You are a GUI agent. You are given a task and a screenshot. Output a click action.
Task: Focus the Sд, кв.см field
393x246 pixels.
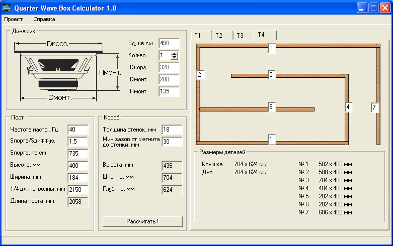click(x=169, y=43)
